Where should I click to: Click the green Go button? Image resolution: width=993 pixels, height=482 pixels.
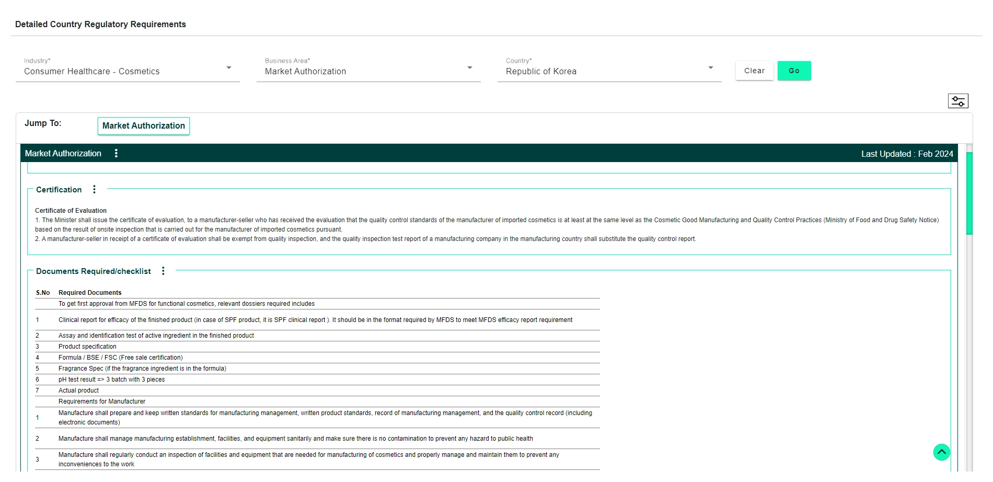[794, 71]
